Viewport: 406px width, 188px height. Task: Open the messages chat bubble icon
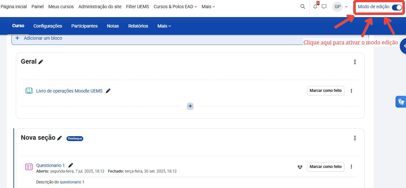(324, 7)
